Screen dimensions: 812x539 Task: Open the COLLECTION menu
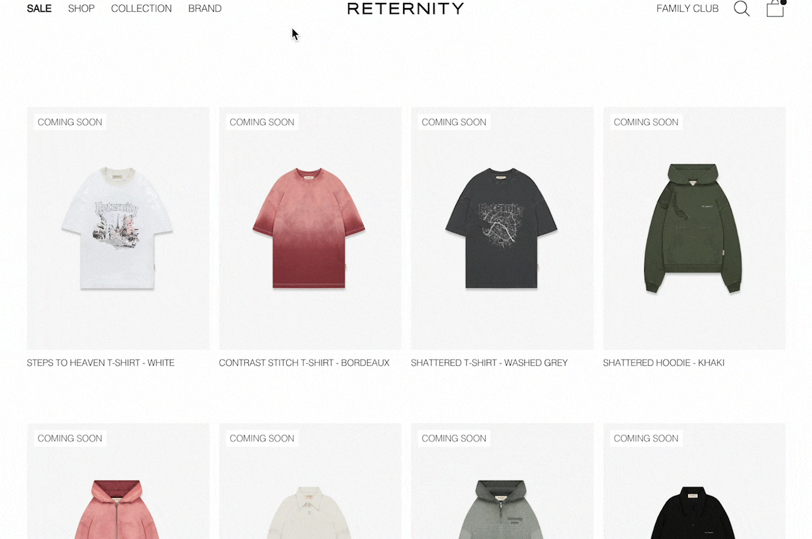(x=141, y=9)
